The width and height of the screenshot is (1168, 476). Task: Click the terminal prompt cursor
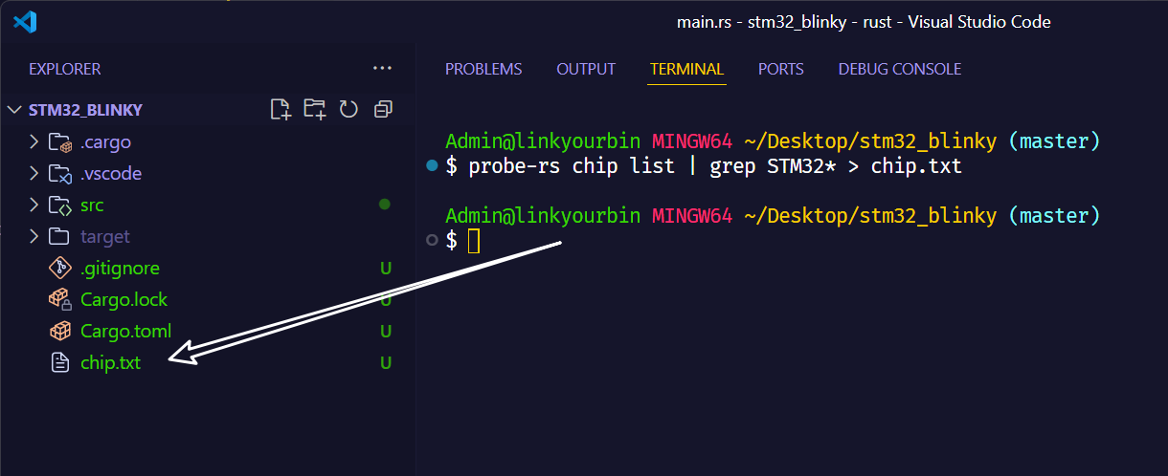click(473, 241)
